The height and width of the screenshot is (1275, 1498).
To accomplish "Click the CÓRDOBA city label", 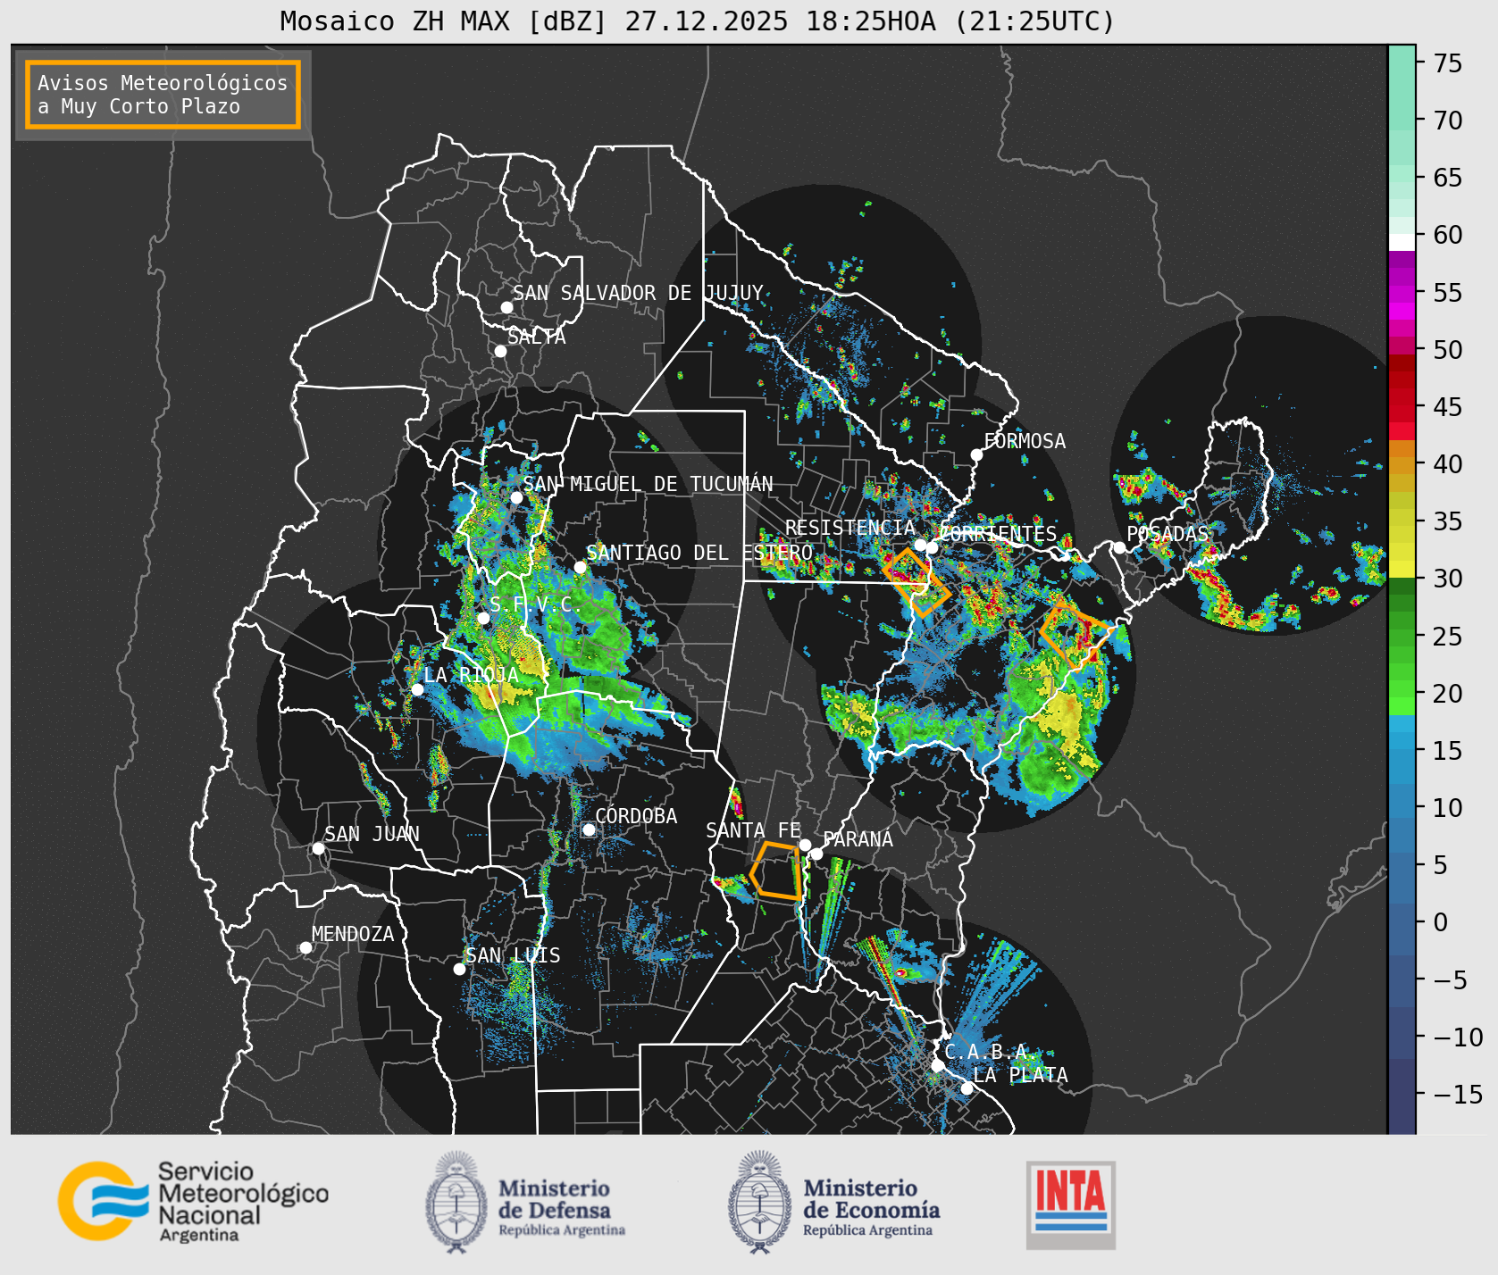I will tap(636, 816).
